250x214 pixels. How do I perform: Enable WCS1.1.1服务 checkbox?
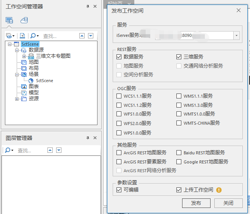[x=119, y=96]
